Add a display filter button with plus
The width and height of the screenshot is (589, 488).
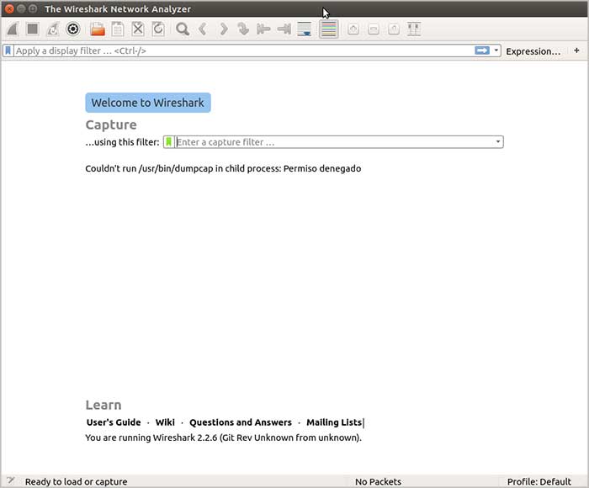coord(576,50)
